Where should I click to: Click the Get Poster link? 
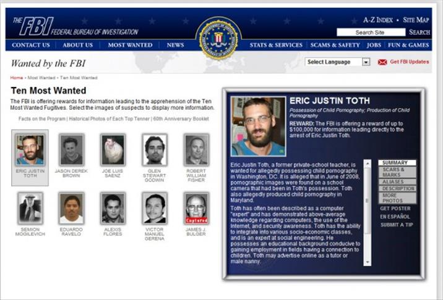pyautogui.click(x=395, y=209)
